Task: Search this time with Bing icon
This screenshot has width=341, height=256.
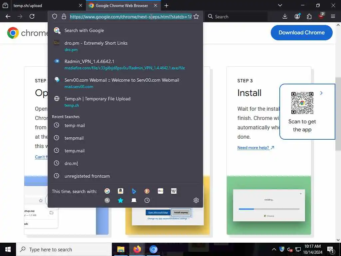Action: (x=134, y=191)
